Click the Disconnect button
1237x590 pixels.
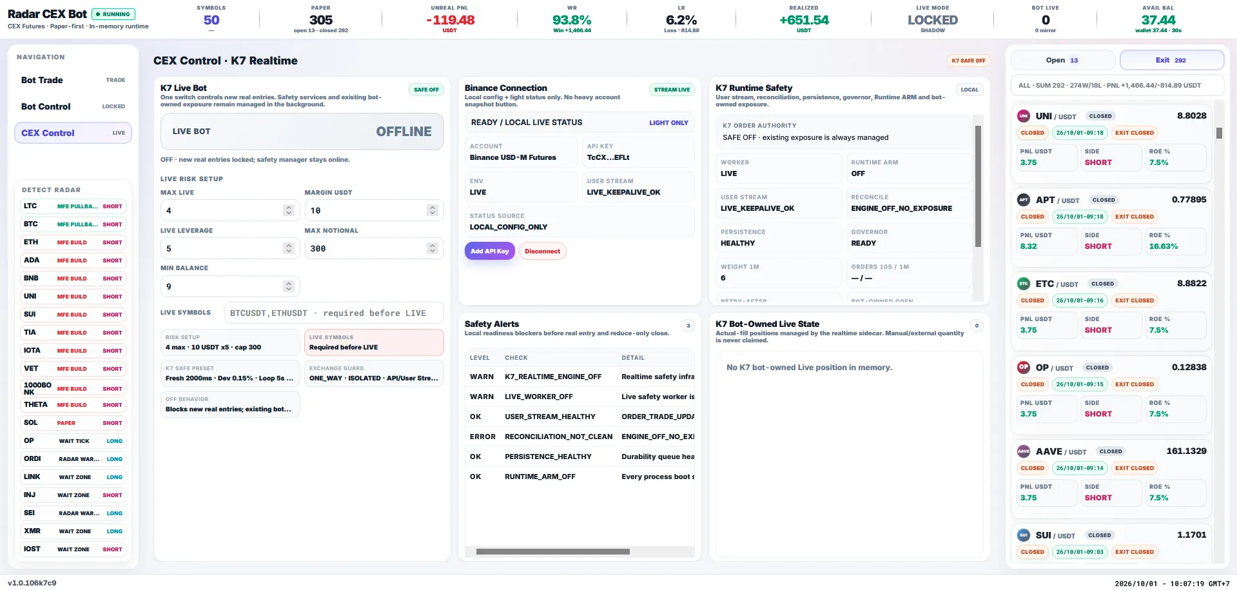point(542,251)
